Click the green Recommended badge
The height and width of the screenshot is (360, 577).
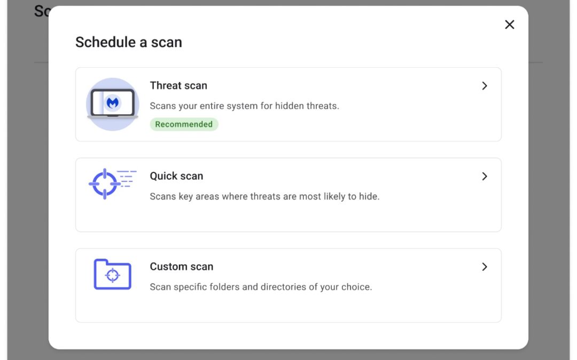pyautogui.click(x=184, y=124)
